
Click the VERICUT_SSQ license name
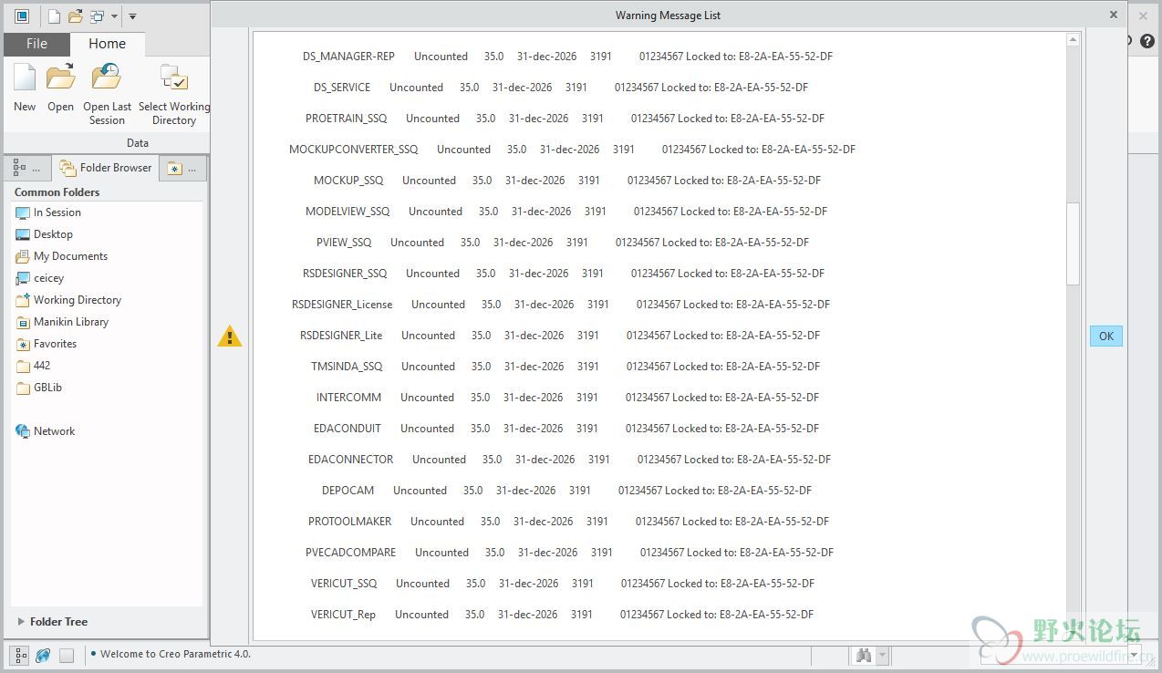[344, 584]
